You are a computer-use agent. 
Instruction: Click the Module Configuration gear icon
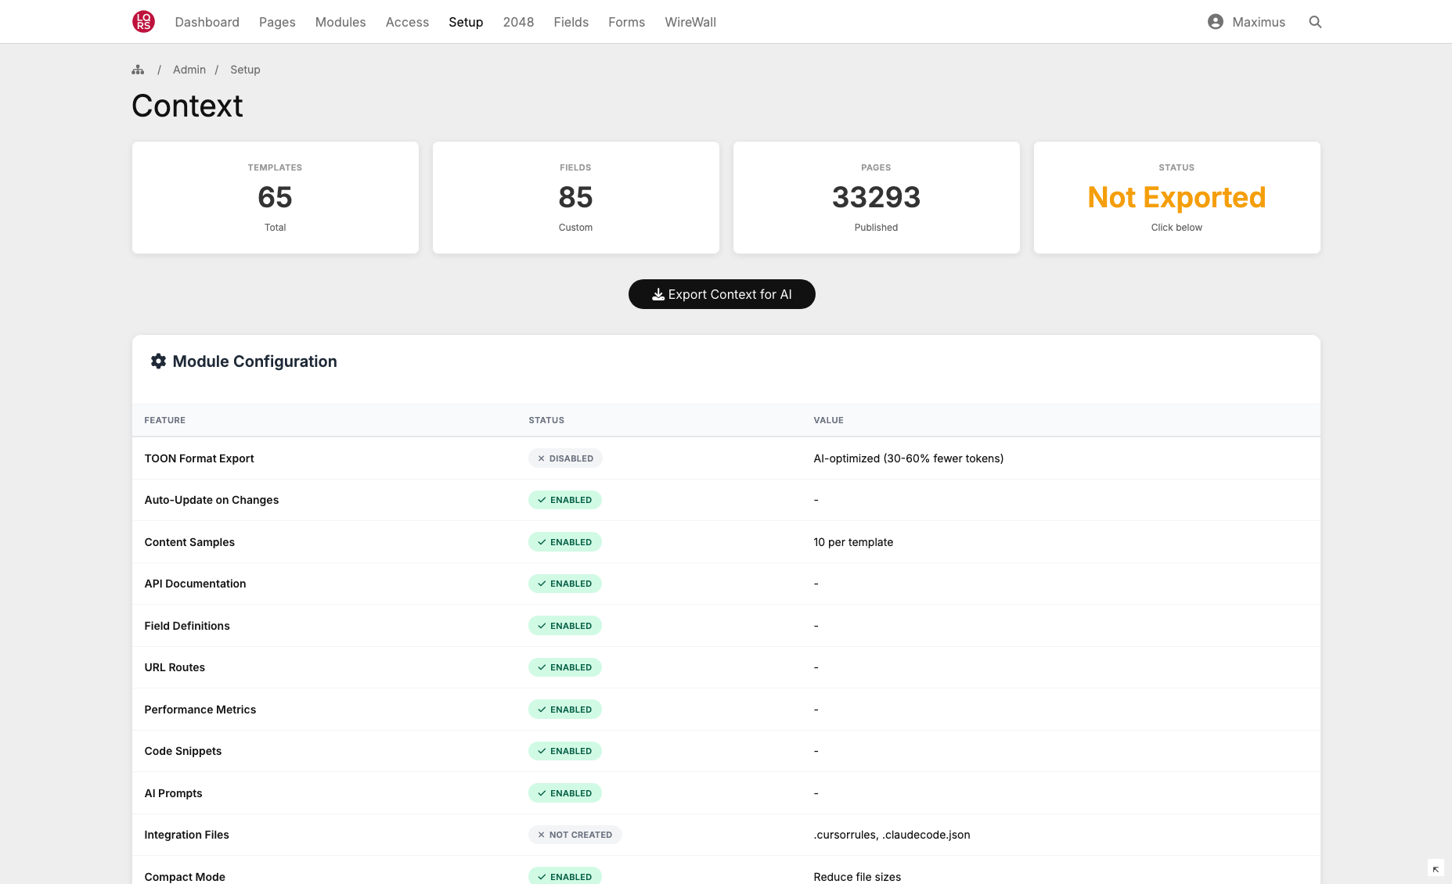pos(158,361)
